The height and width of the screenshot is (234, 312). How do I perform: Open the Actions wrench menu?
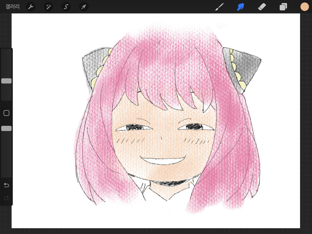[x=31, y=7]
